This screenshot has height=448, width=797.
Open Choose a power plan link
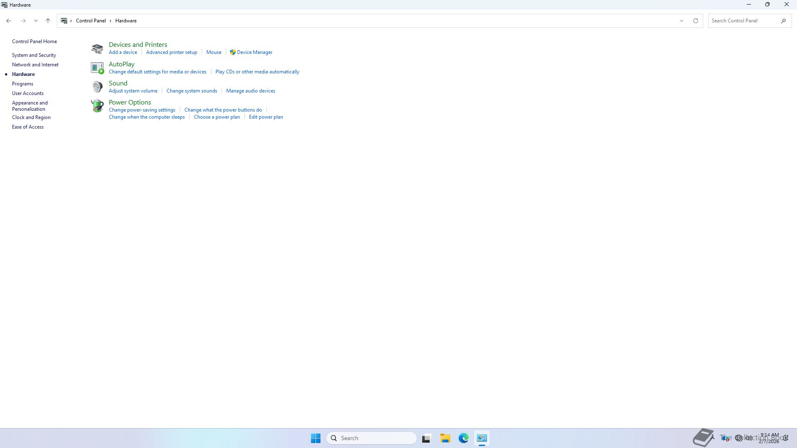(217, 117)
